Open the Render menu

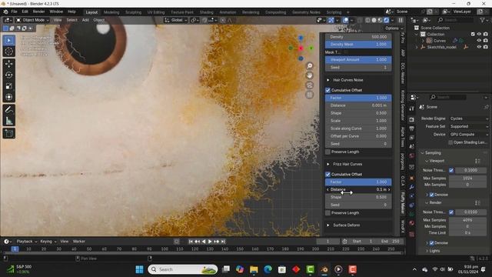[39, 12]
